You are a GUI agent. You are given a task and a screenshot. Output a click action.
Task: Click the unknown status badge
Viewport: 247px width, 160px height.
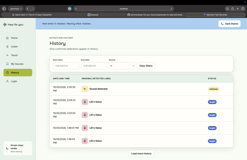point(214,89)
